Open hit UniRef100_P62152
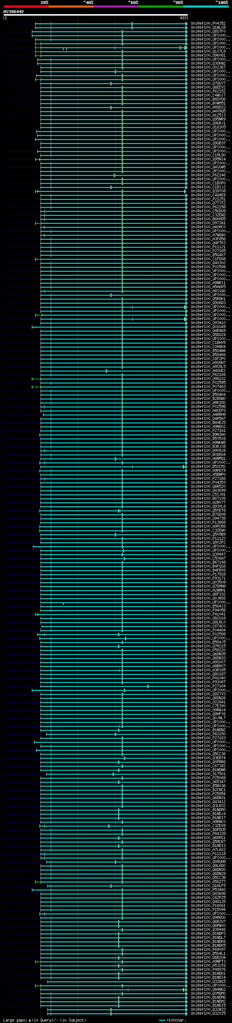Viewport: 232px width, 1023px height. tap(208, 91)
